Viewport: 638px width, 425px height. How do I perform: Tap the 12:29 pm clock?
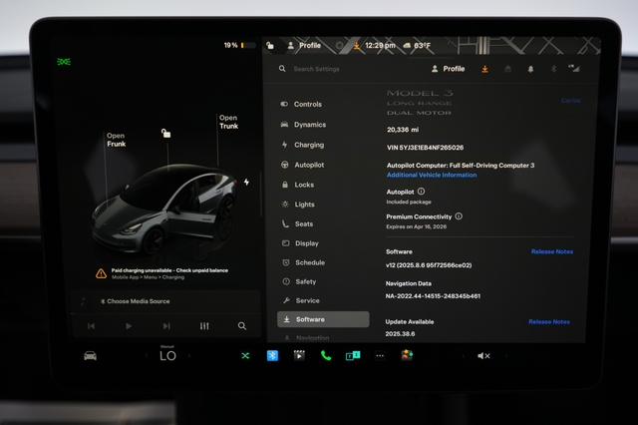[380, 46]
